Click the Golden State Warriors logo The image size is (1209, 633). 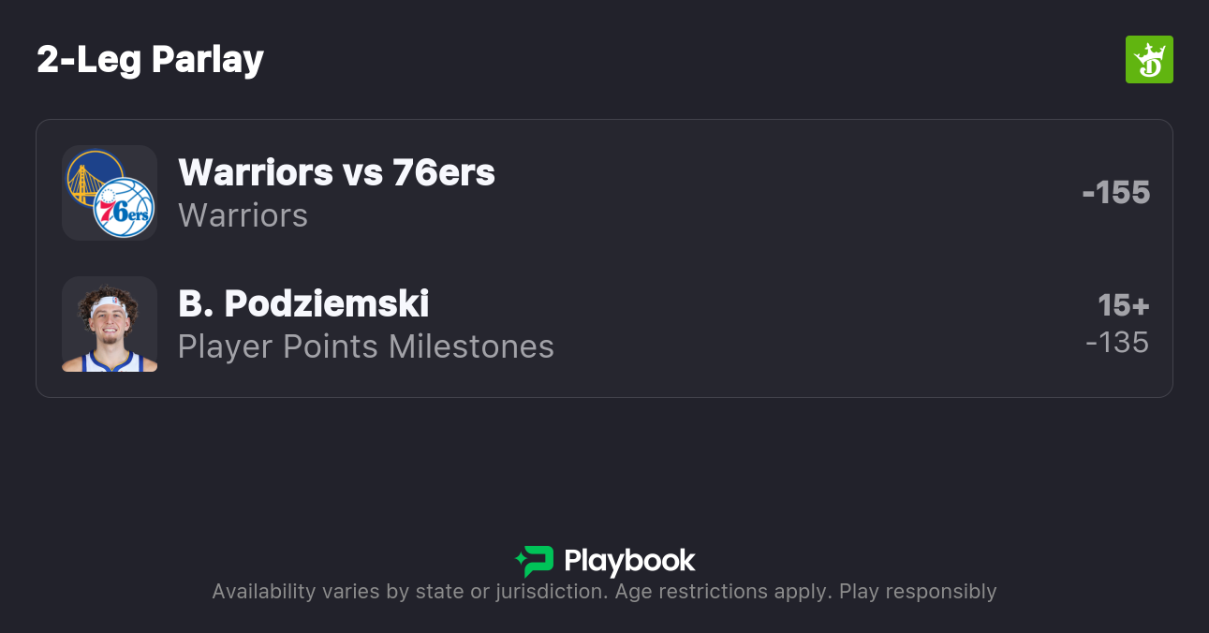pyautogui.click(x=93, y=176)
